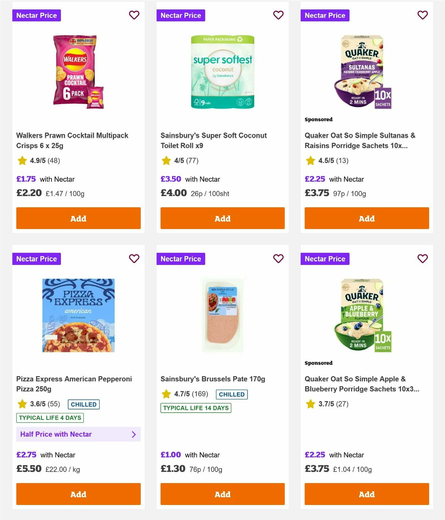Click the heart icon on Quaker Apple Blueberry
This screenshot has width=445, height=520.
tap(422, 259)
